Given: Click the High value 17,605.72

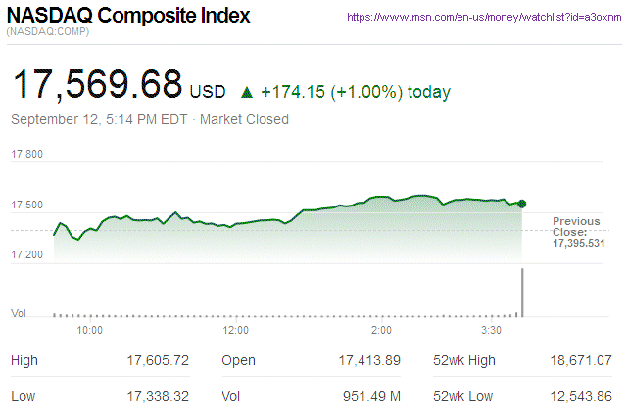Looking at the screenshot, I should click(158, 361).
